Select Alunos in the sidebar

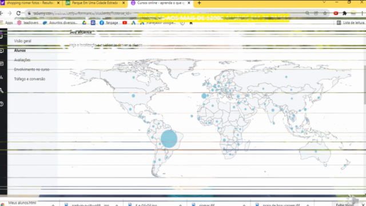[20, 50]
